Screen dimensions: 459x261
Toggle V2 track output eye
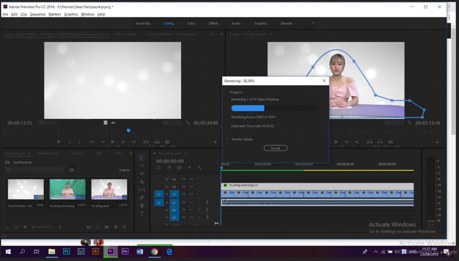click(x=191, y=186)
